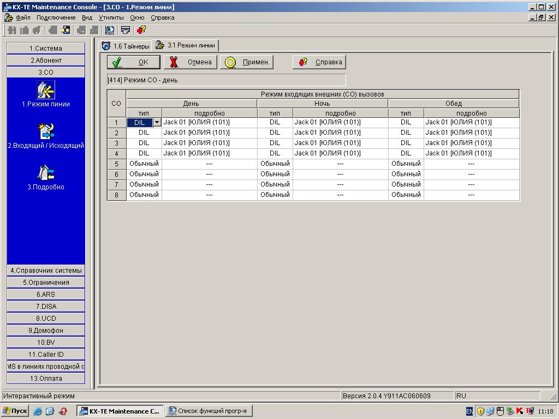Open the '13.Оплата' sidebar section

point(46,379)
